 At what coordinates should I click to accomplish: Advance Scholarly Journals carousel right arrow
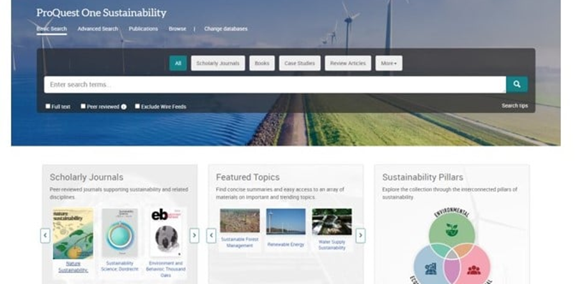[194, 235]
